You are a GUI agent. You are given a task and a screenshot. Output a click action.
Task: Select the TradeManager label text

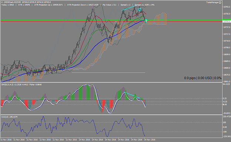click(213, 2)
